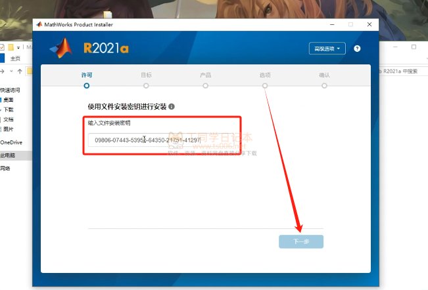
Task: Open the help question mark icon
Action: tap(357, 49)
